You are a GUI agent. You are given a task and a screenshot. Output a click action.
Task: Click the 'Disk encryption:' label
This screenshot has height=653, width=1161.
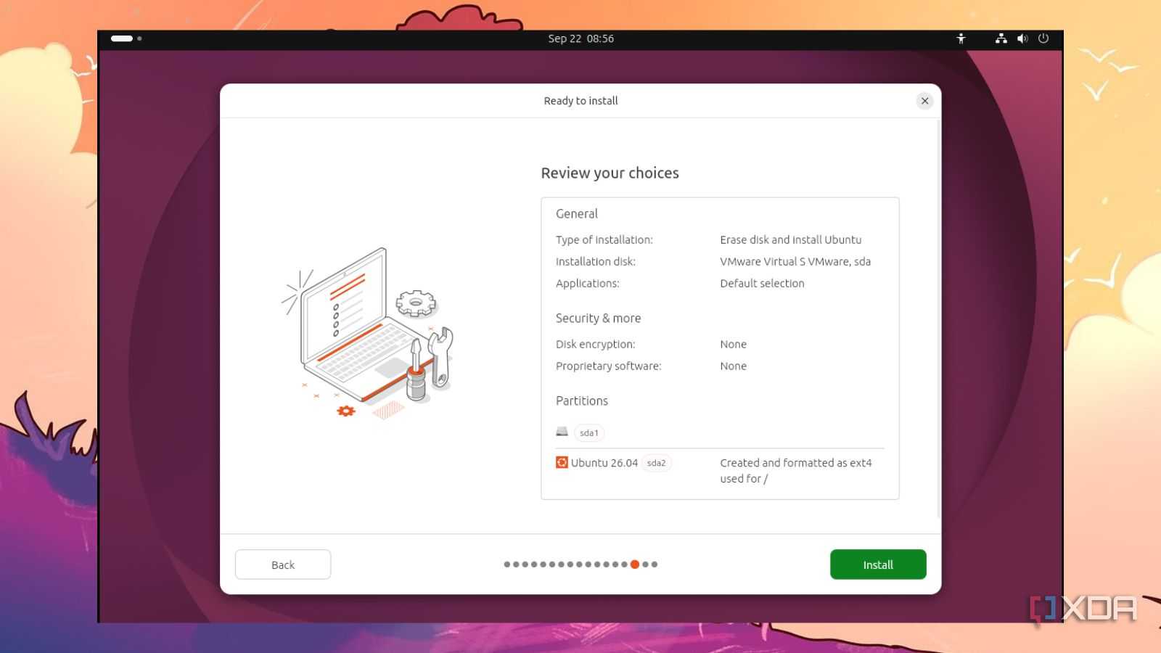point(596,345)
